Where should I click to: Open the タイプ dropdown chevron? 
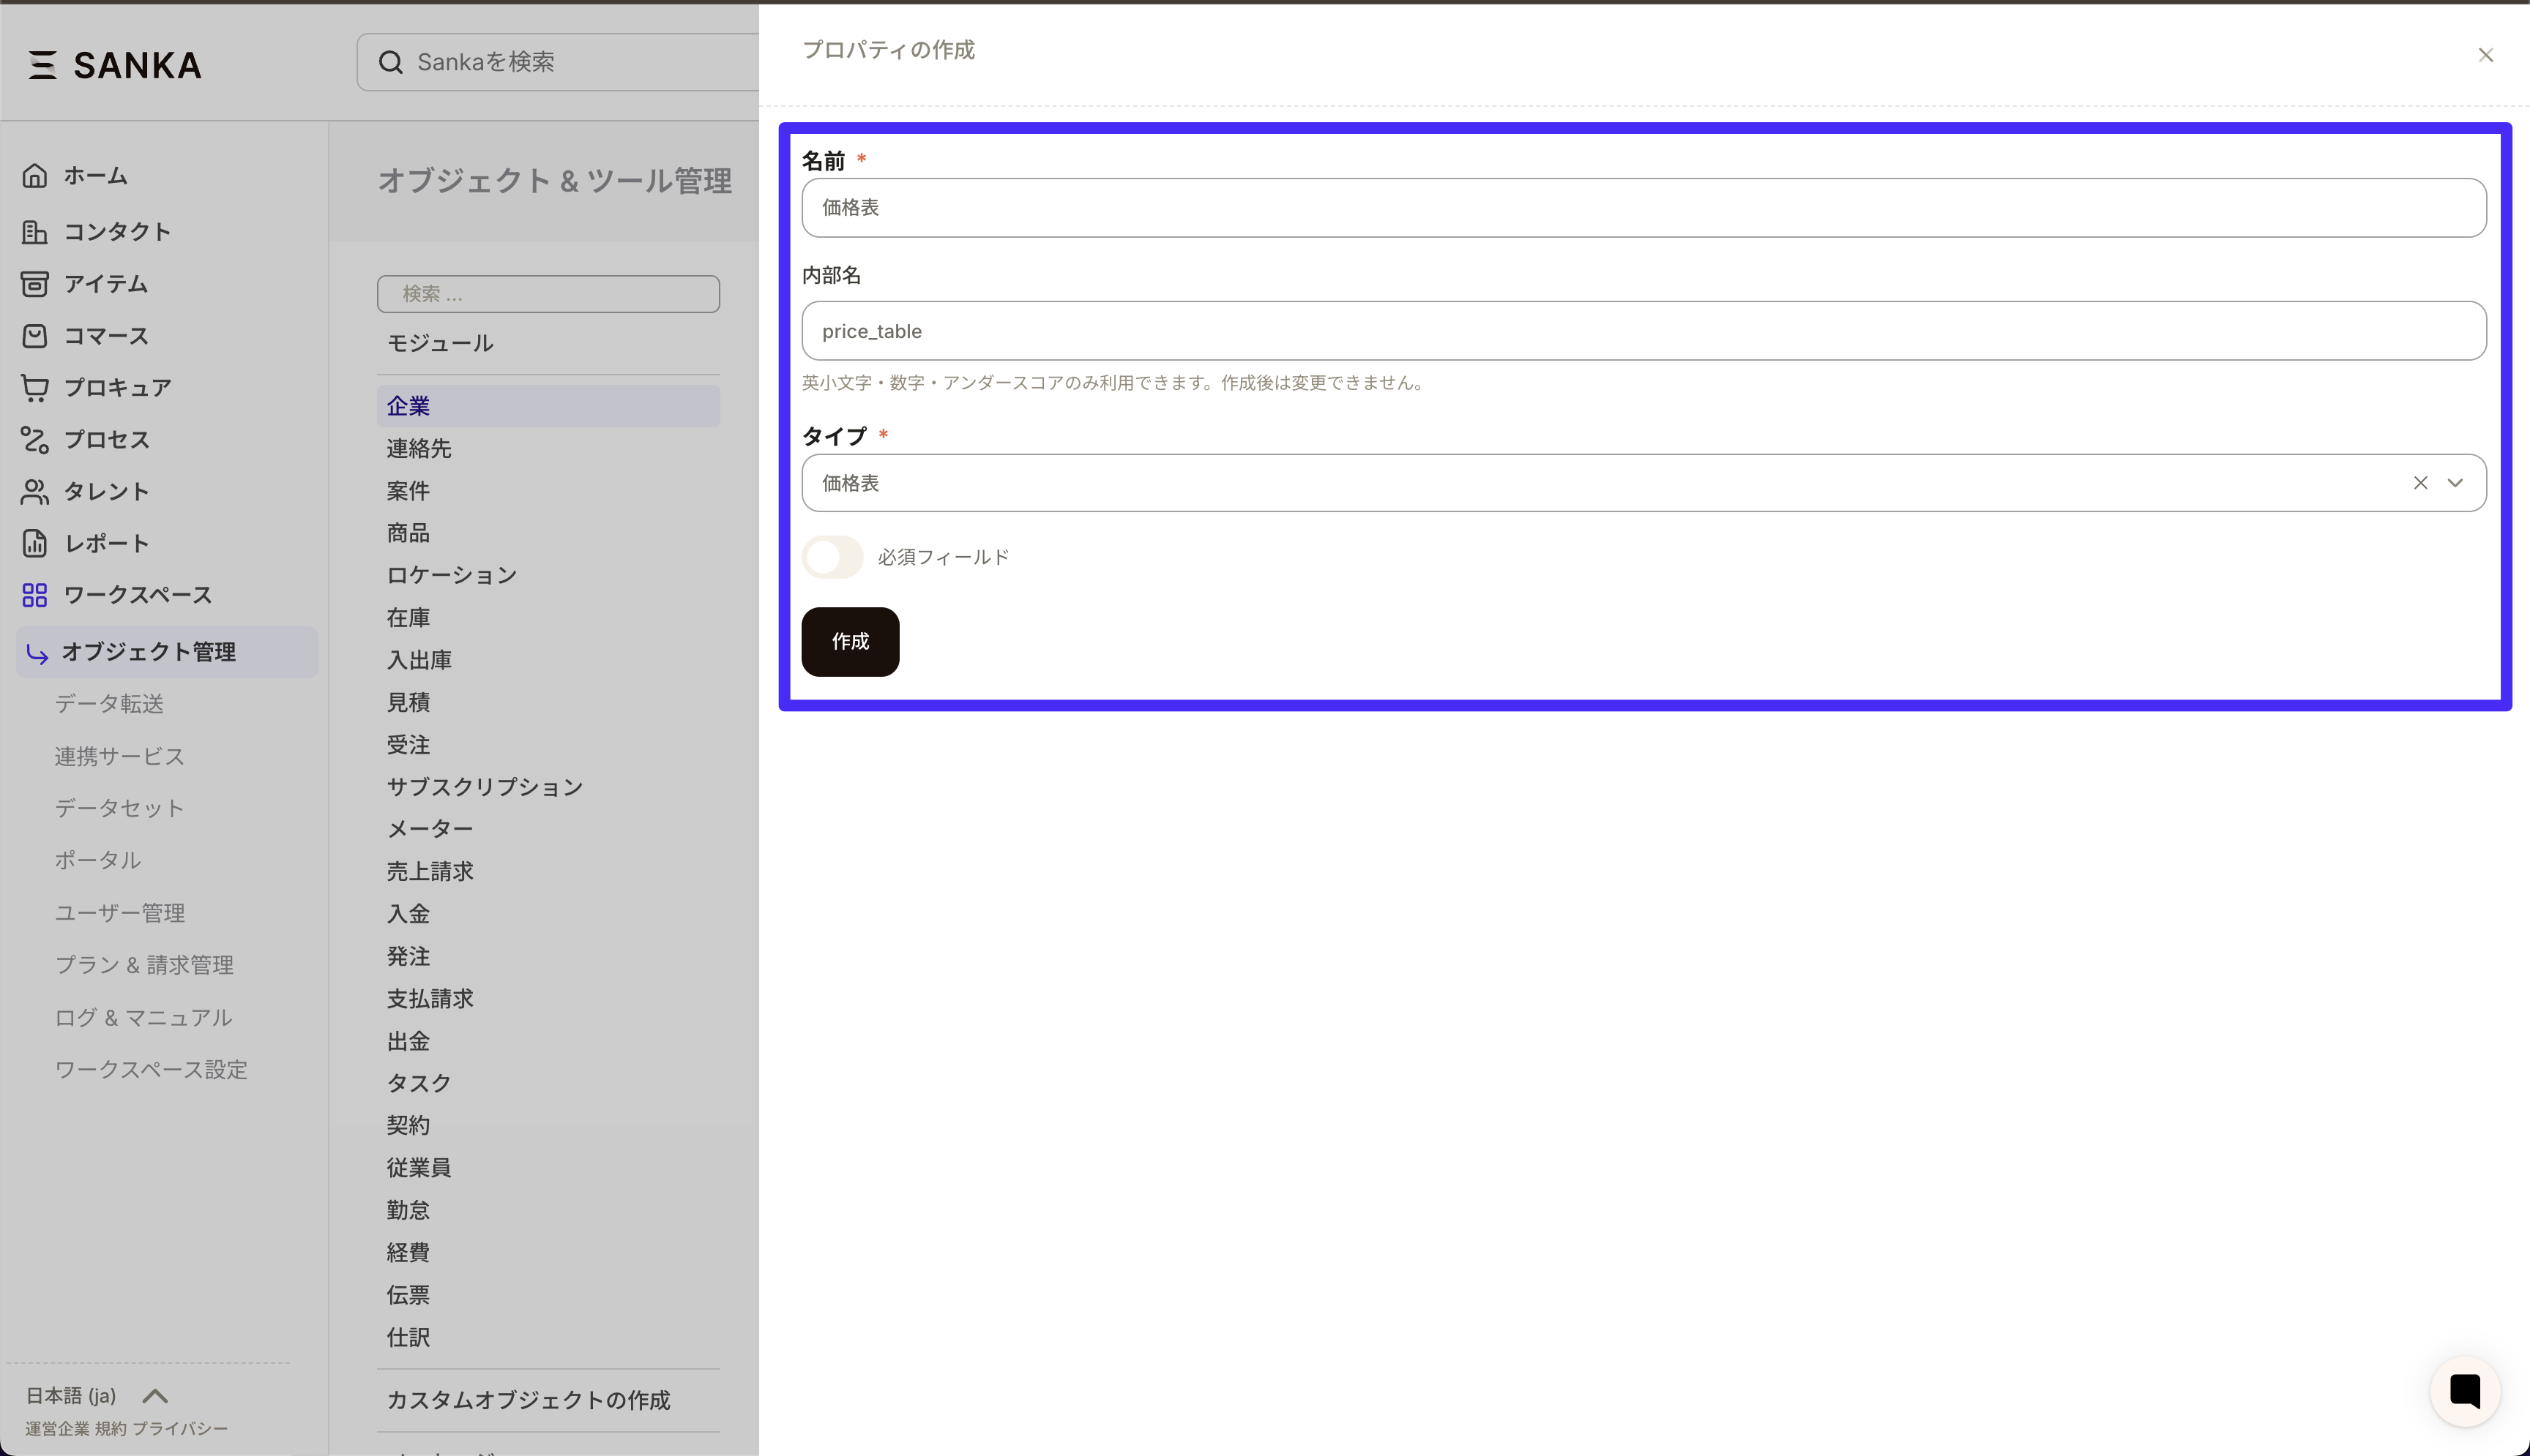2456,483
